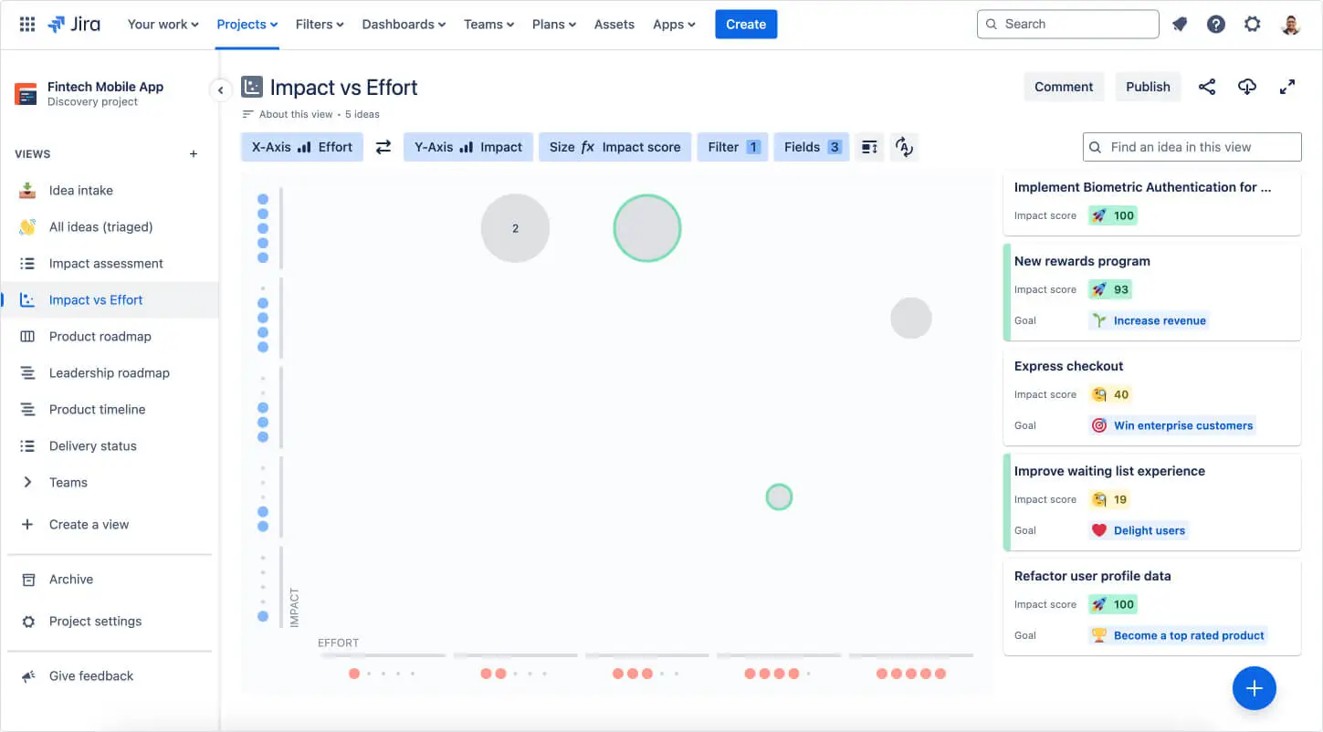Click the Increase revenue goal tag

point(1149,320)
